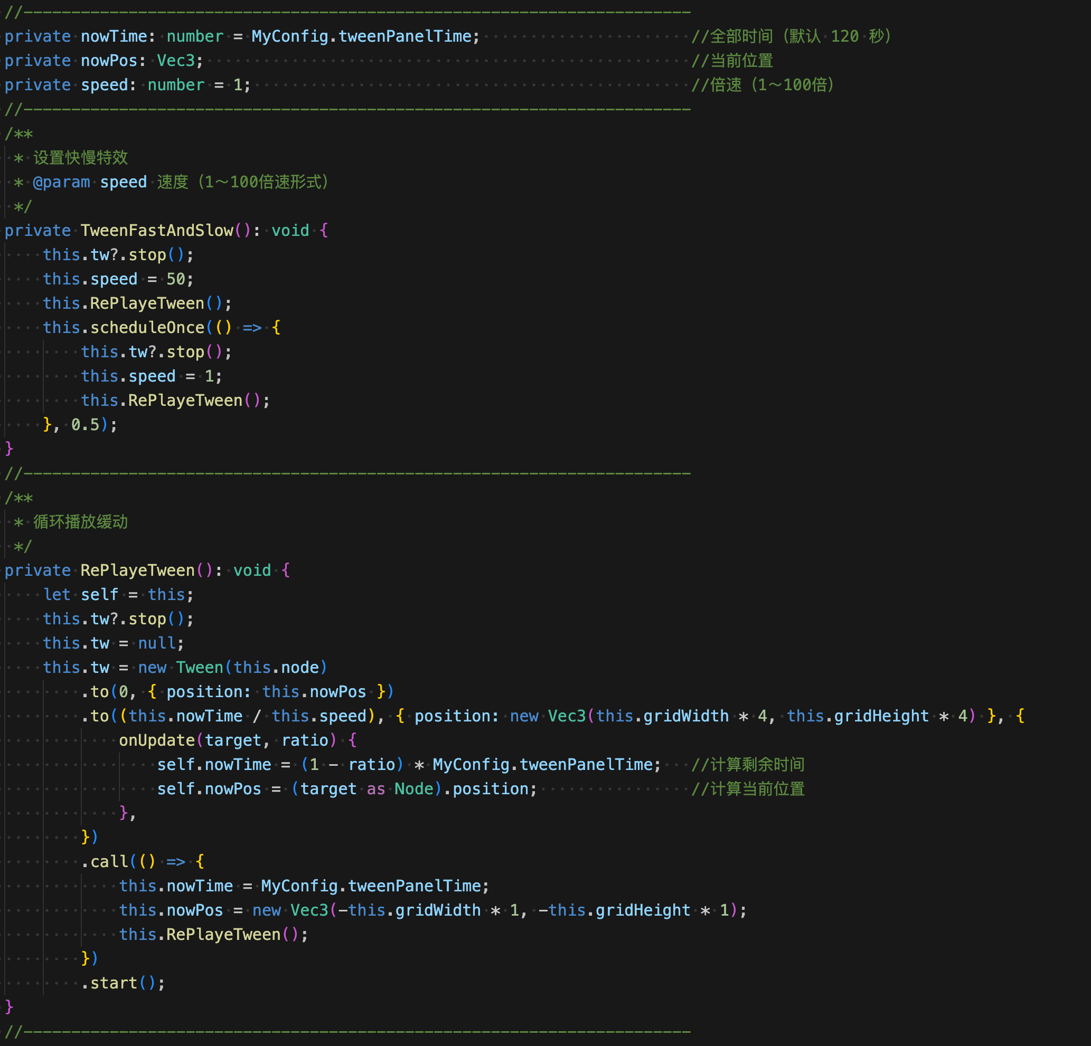1091x1046 pixels.
Task: Click the TweenFastAndSlow method name
Action: (156, 230)
